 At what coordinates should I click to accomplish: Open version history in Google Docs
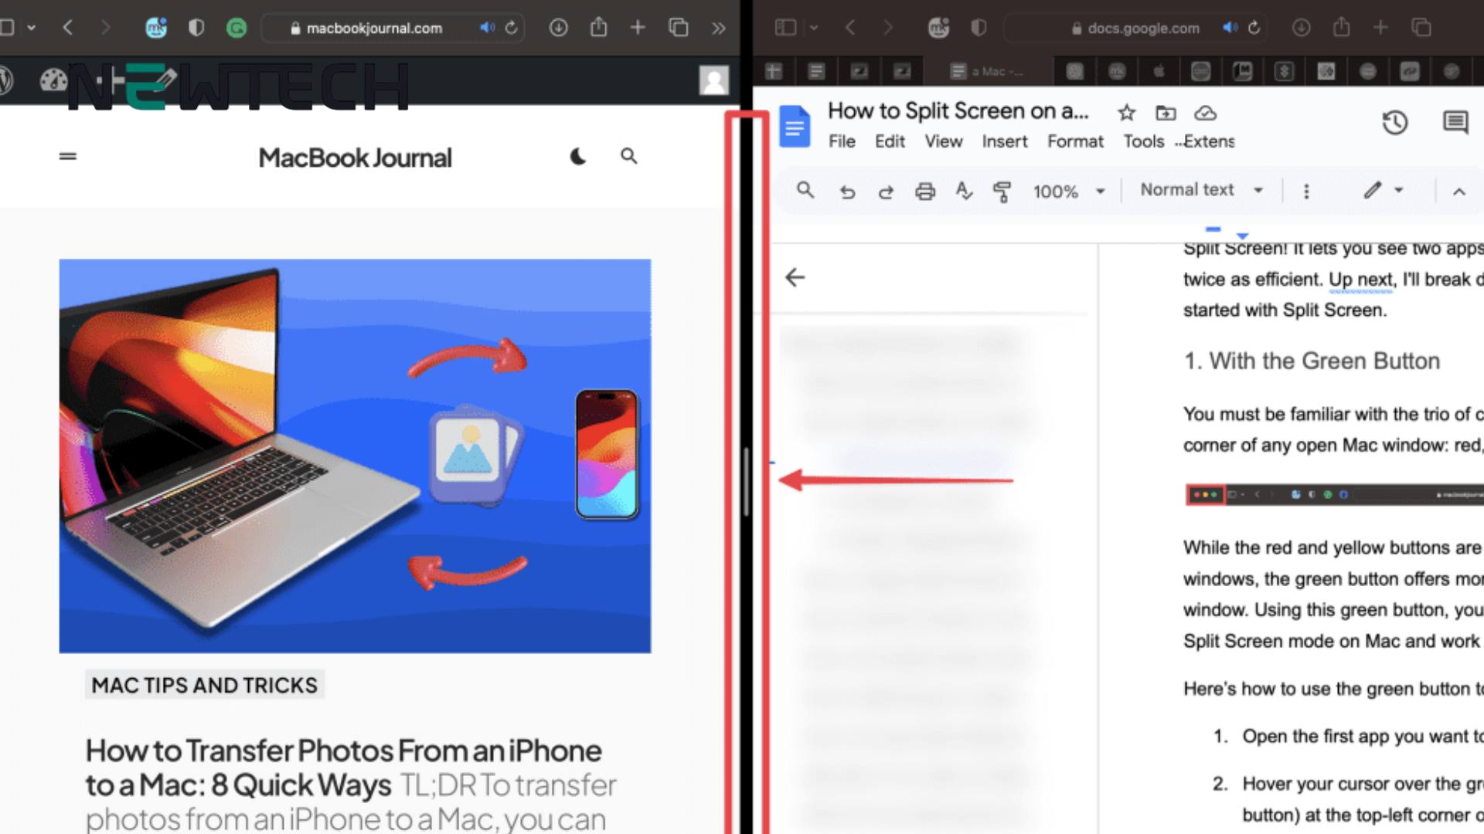pyautogui.click(x=1395, y=122)
